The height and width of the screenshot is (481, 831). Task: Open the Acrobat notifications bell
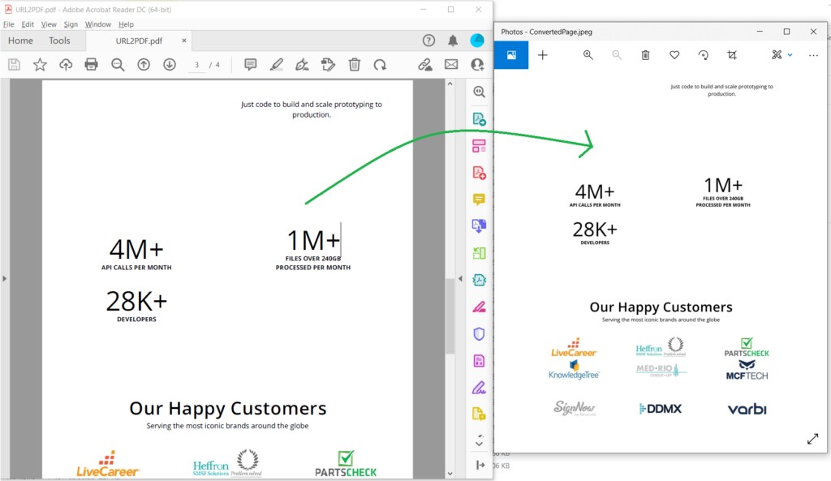click(x=453, y=41)
